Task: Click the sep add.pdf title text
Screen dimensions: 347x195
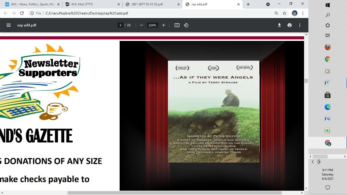Action: coord(27,25)
